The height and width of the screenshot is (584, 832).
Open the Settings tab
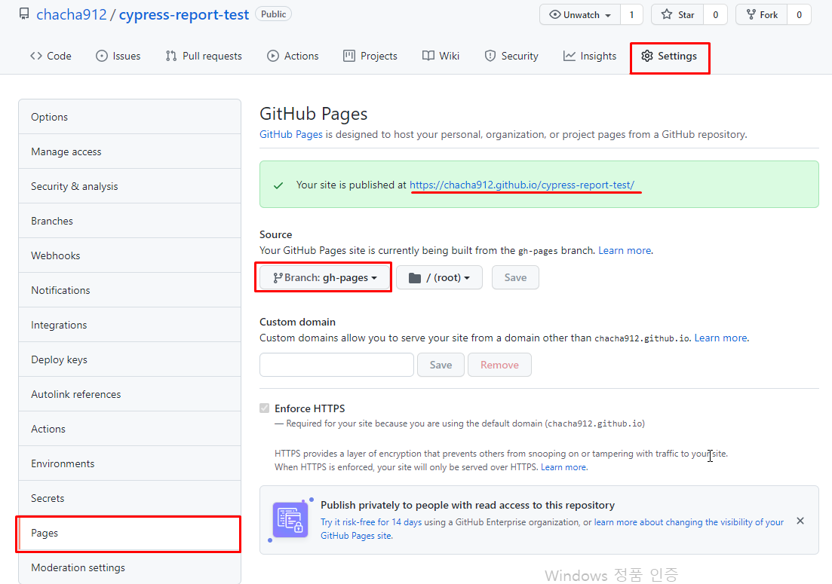[x=669, y=56]
